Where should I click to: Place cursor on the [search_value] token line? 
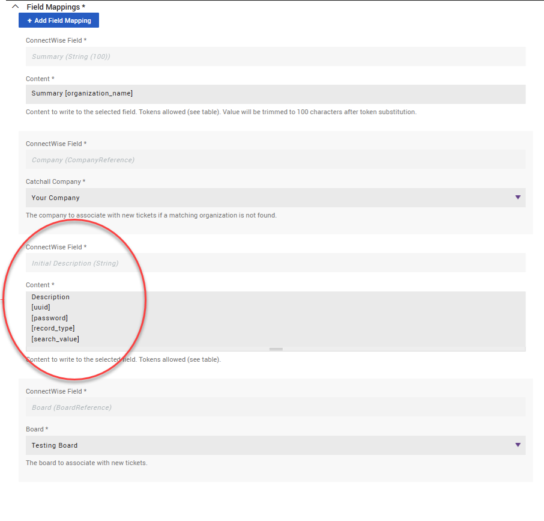(x=55, y=339)
